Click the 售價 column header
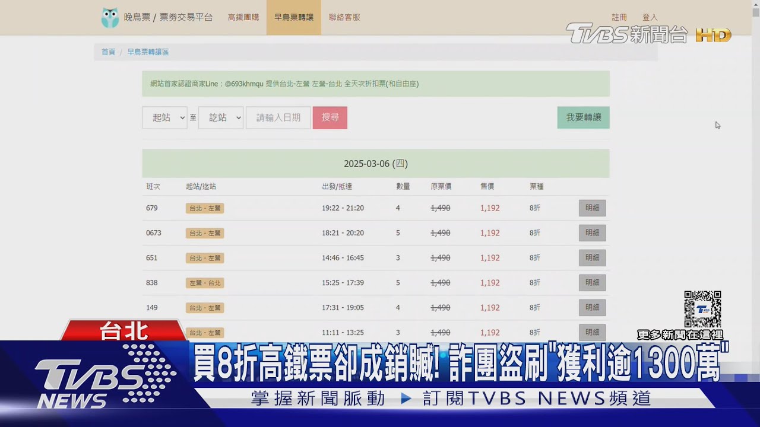Screen dimensions: 760x427 [x=487, y=186]
